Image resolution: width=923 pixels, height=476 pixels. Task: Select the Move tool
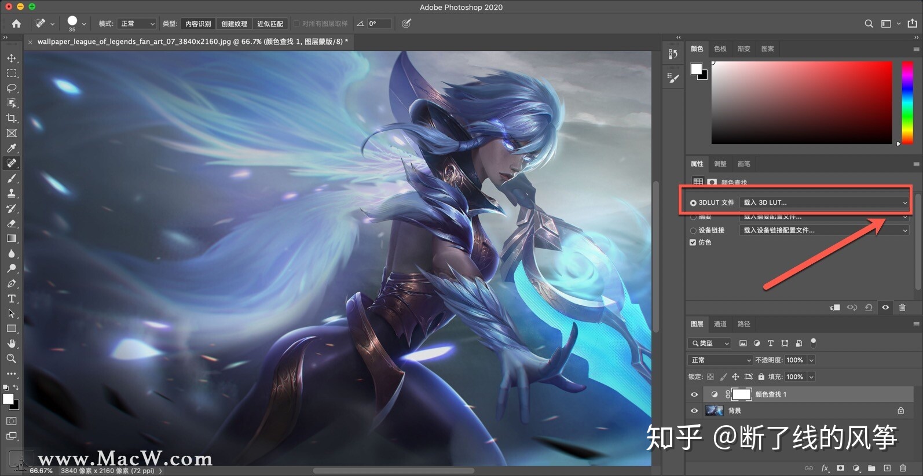tap(12, 58)
